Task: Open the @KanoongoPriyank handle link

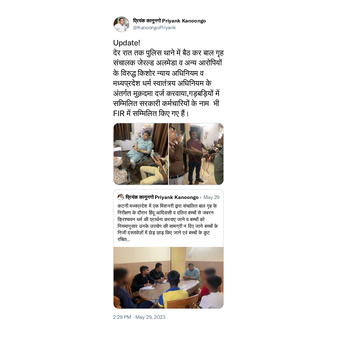Action: tap(154, 27)
